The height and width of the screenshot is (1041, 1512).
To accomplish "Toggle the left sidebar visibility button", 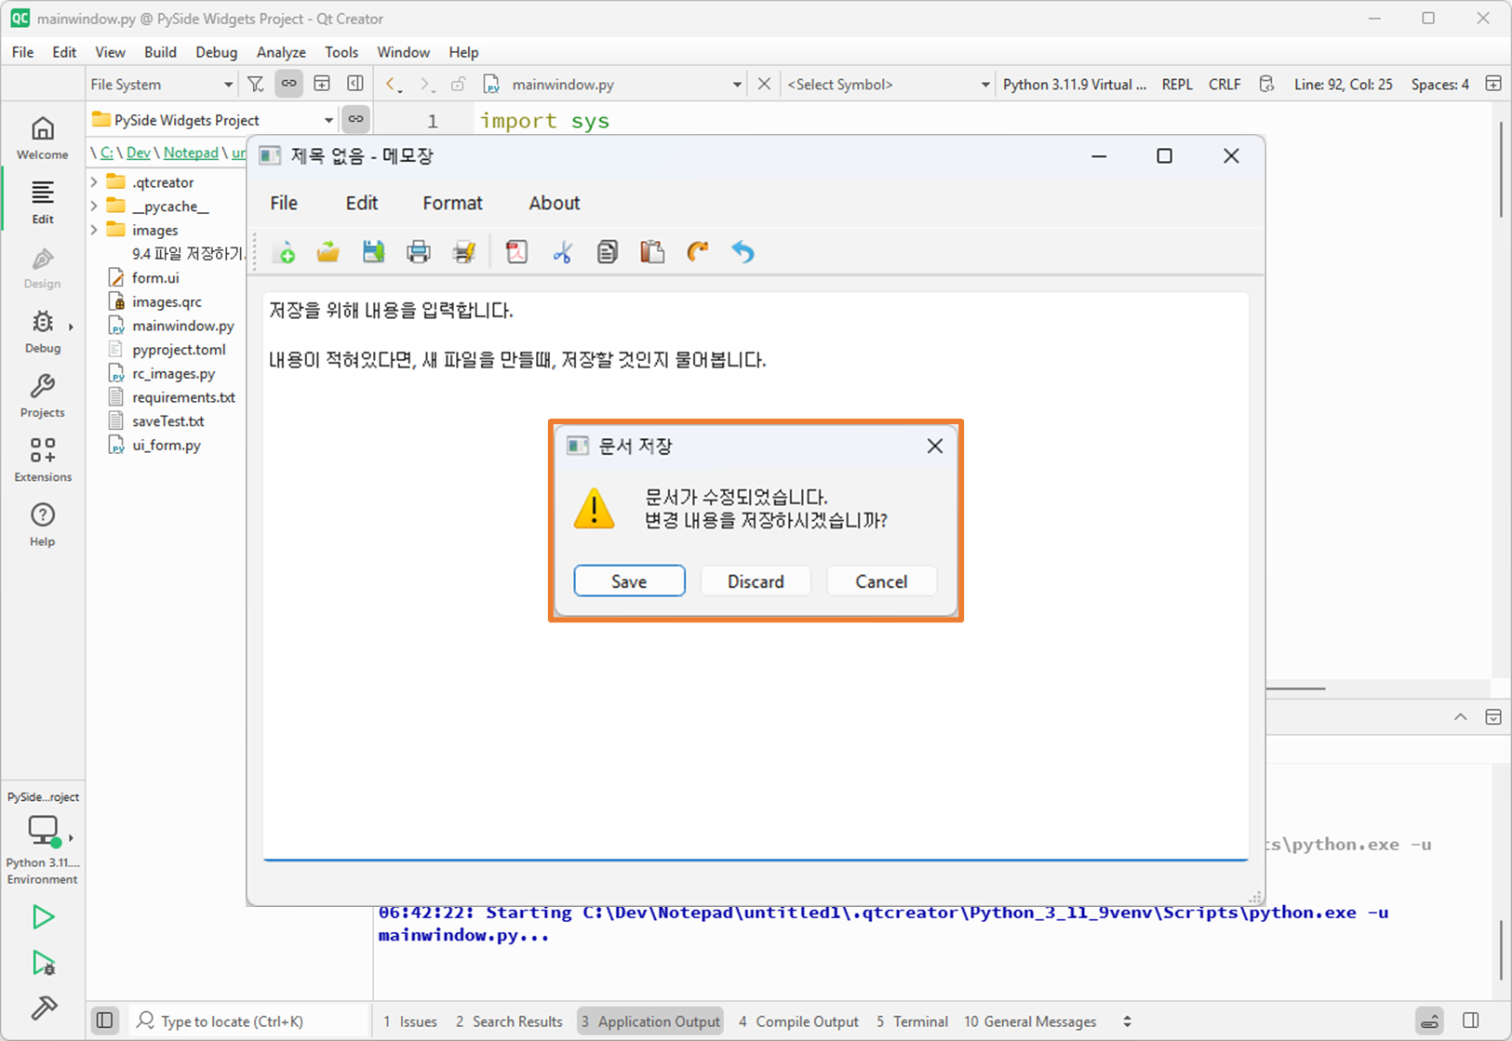I will pyautogui.click(x=105, y=1021).
